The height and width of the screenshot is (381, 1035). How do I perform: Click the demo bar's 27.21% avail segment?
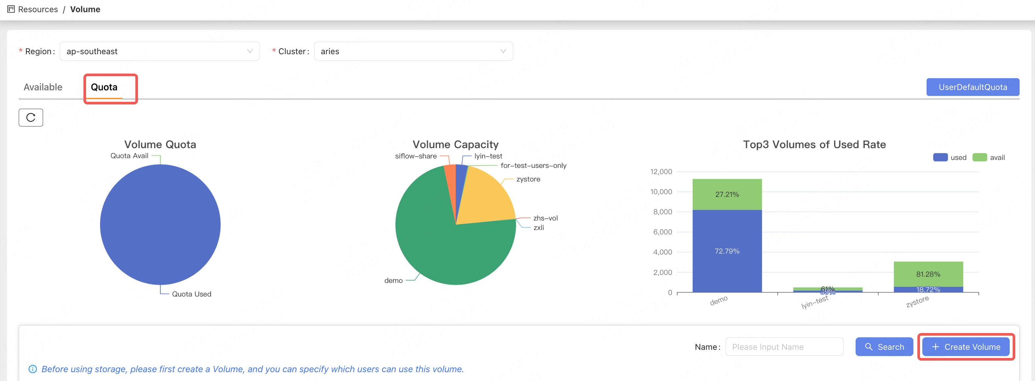[x=727, y=194]
